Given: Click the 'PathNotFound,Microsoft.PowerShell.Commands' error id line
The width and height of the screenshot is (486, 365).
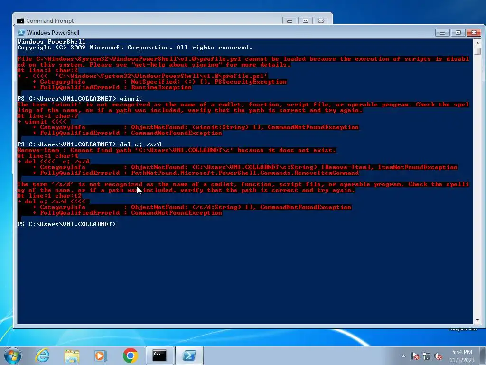Looking at the screenshot, I should tap(196, 173).
